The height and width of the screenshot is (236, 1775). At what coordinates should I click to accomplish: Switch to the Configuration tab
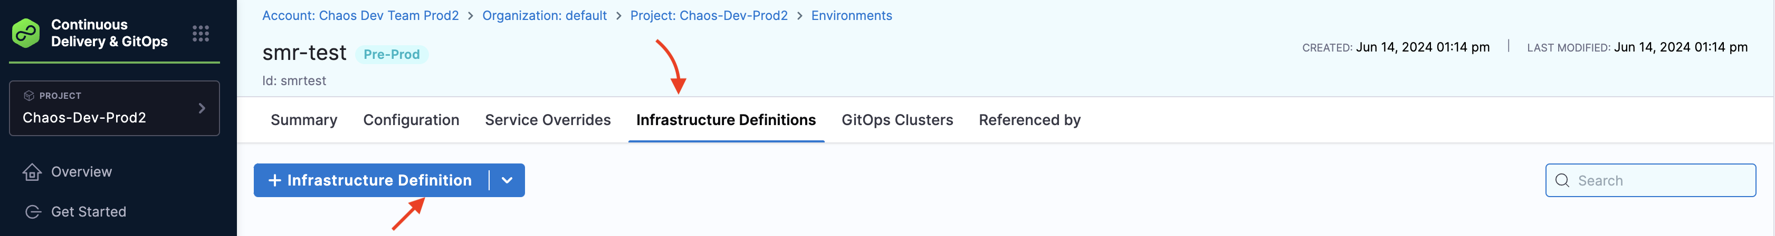[x=412, y=120]
